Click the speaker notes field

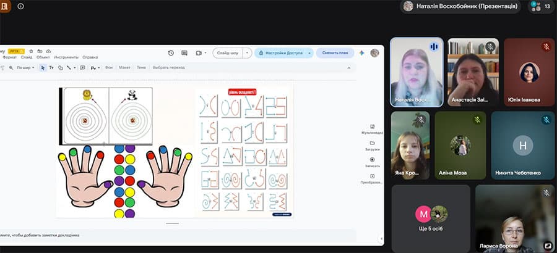(x=178, y=235)
